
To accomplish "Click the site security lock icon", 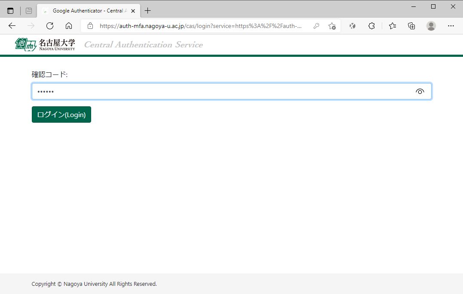I will pyautogui.click(x=90, y=26).
